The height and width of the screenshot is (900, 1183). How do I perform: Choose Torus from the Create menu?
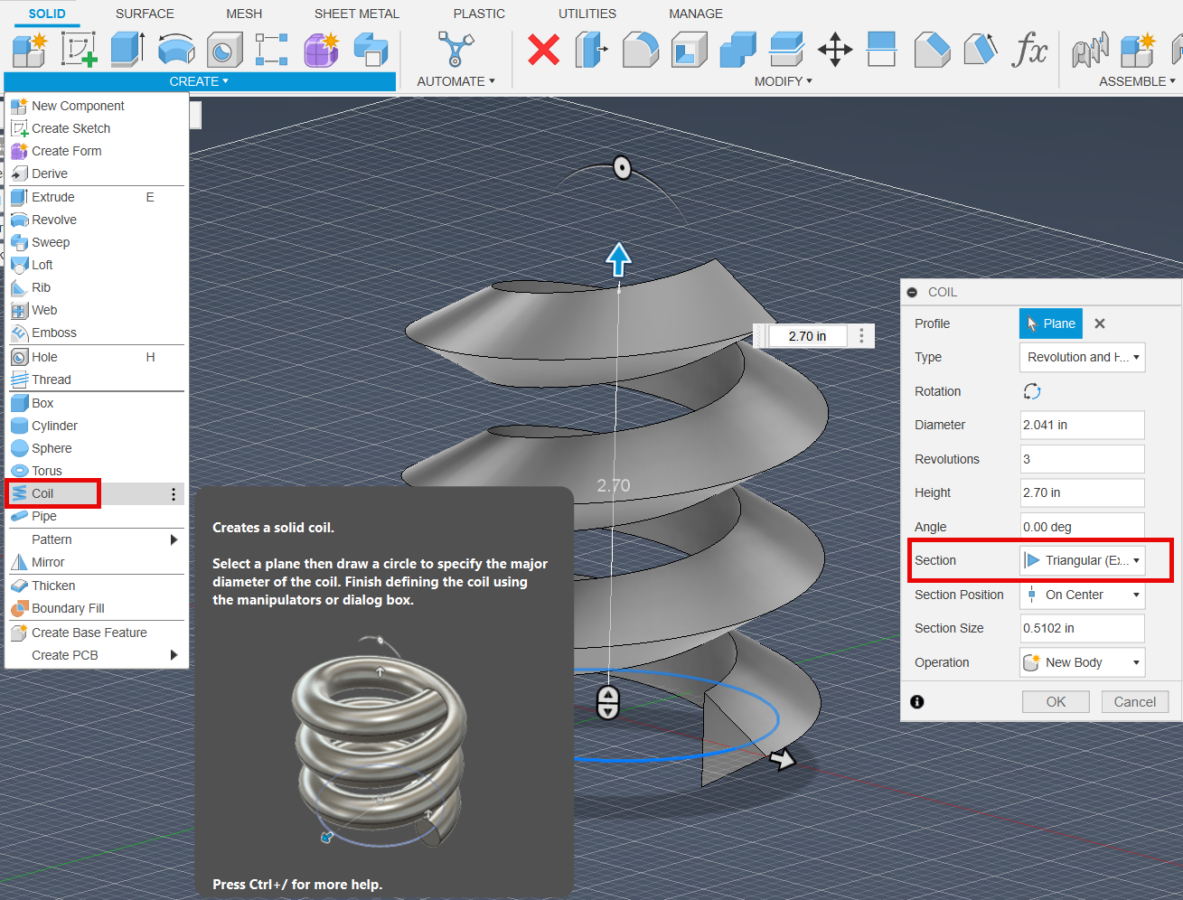(x=97, y=471)
